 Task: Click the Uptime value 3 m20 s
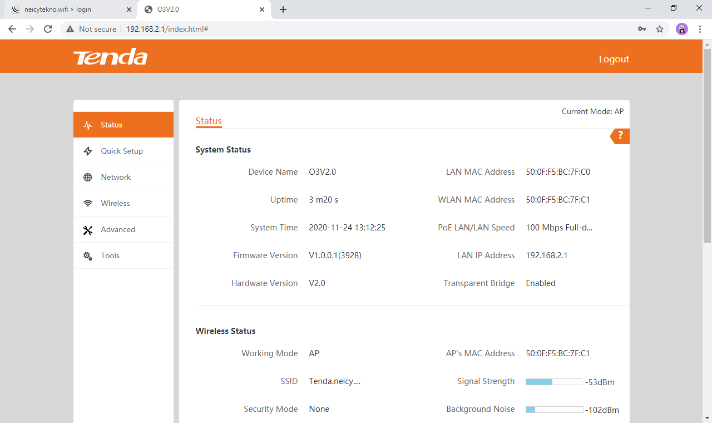[x=324, y=200]
